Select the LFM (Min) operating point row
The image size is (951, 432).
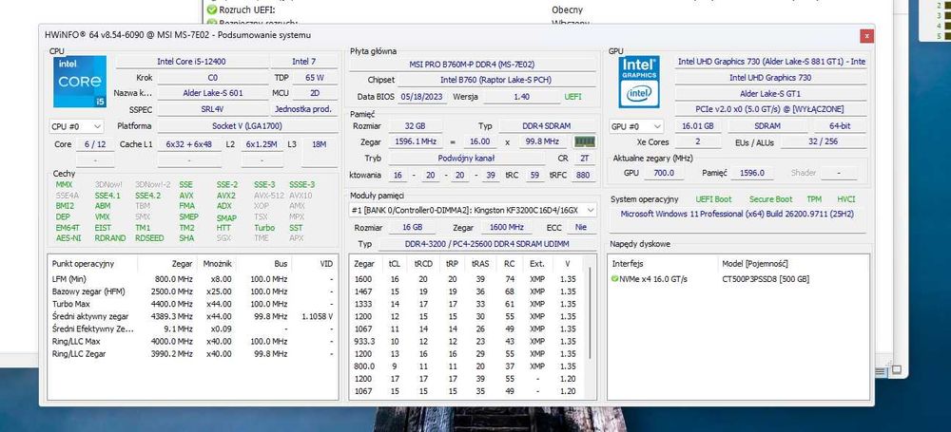point(193,279)
